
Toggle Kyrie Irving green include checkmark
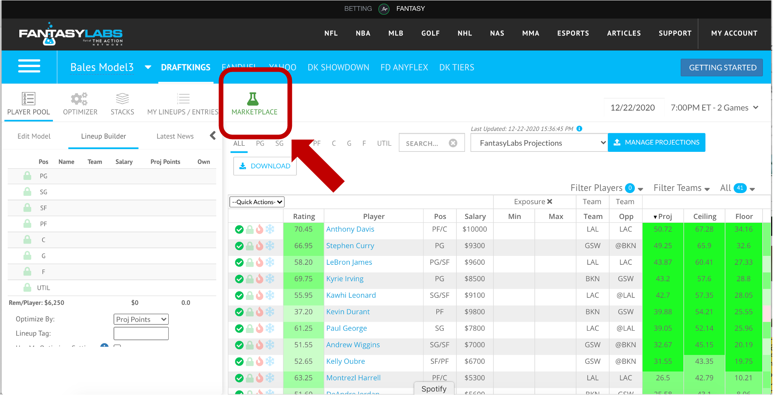point(239,279)
